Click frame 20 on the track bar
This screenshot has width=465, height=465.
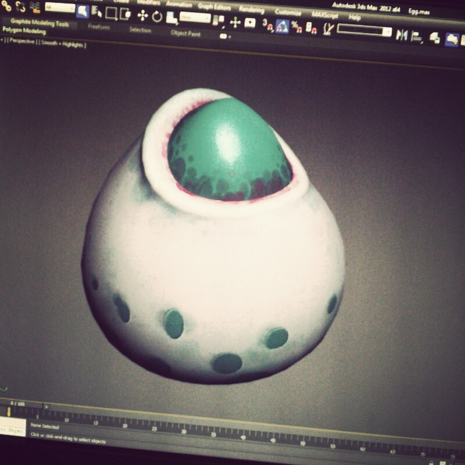click(125, 426)
